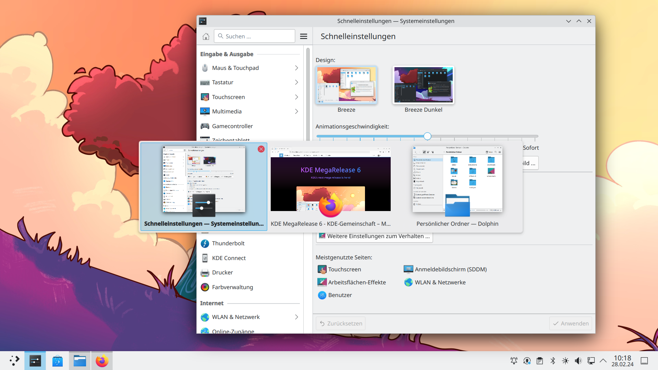Click the clipboard tray icon
This screenshot has width=658, height=370.
(540, 361)
